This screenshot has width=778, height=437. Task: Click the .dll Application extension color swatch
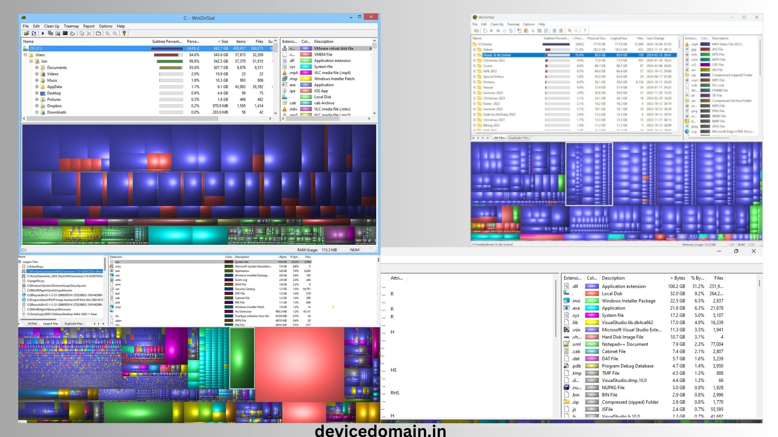[x=592, y=286]
